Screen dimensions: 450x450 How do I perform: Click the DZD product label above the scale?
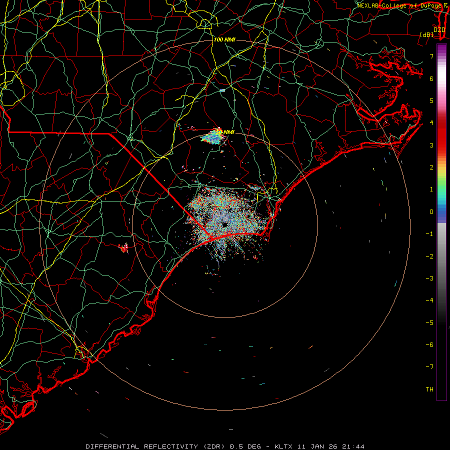439,29
